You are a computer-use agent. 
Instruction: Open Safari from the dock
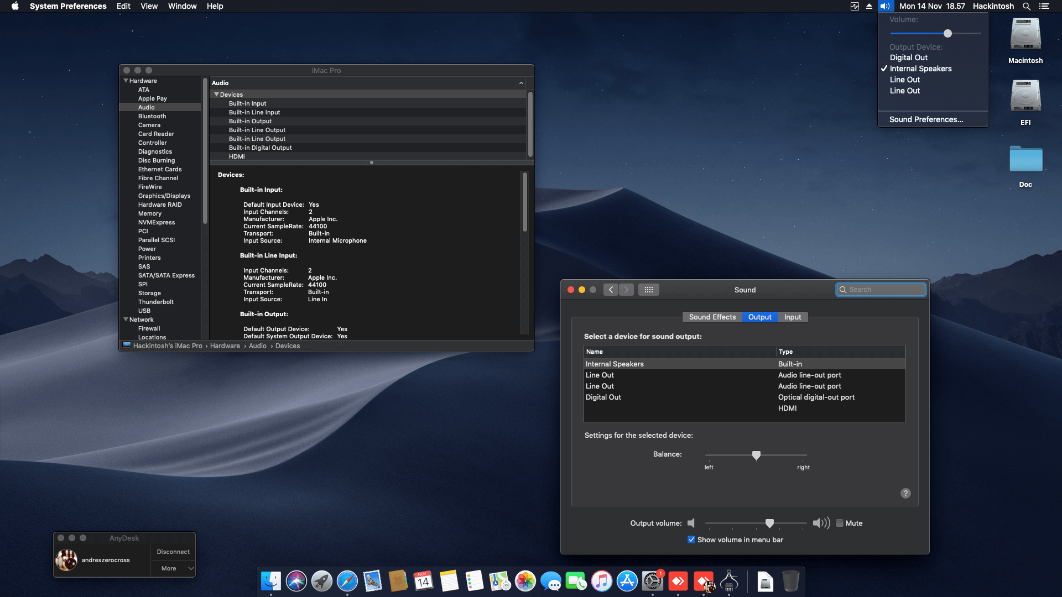tap(347, 582)
